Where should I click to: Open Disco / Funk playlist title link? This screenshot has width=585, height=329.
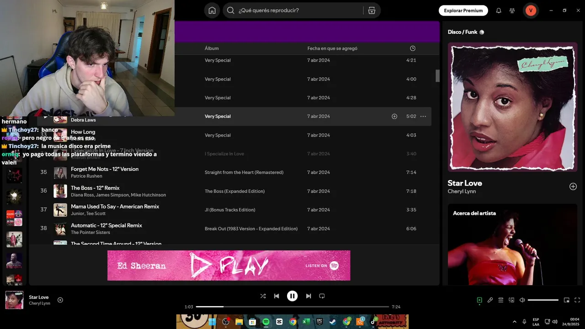(463, 32)
